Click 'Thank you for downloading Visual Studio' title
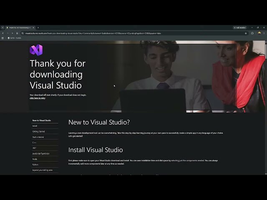The image size is (267, 200). pos(58,74)
